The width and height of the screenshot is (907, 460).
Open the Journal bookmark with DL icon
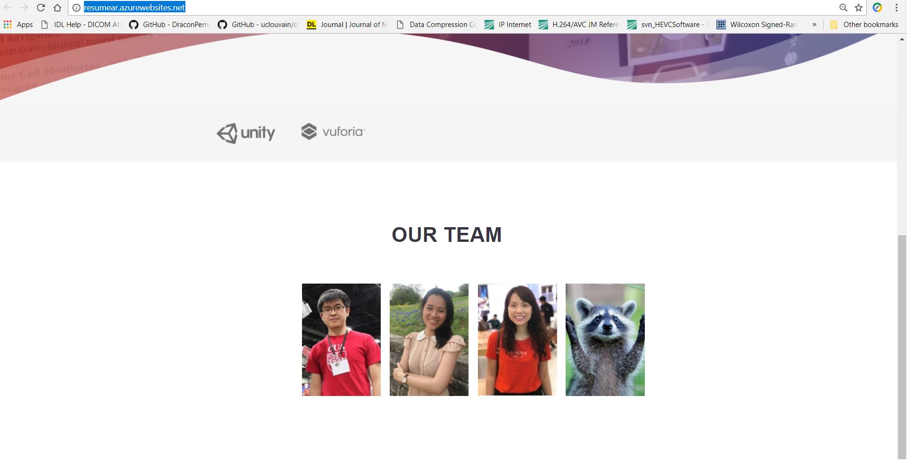coord(347,25)
